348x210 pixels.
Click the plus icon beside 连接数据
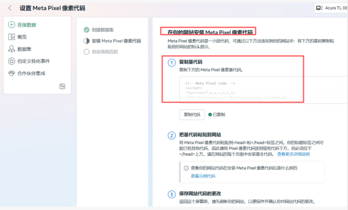tap(12, 25)
